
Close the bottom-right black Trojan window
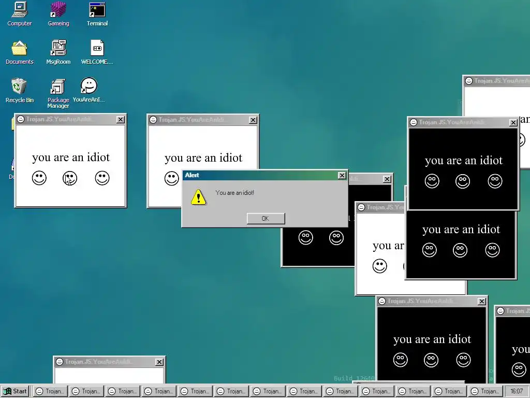pyautogui.click(x=482, y=301)
